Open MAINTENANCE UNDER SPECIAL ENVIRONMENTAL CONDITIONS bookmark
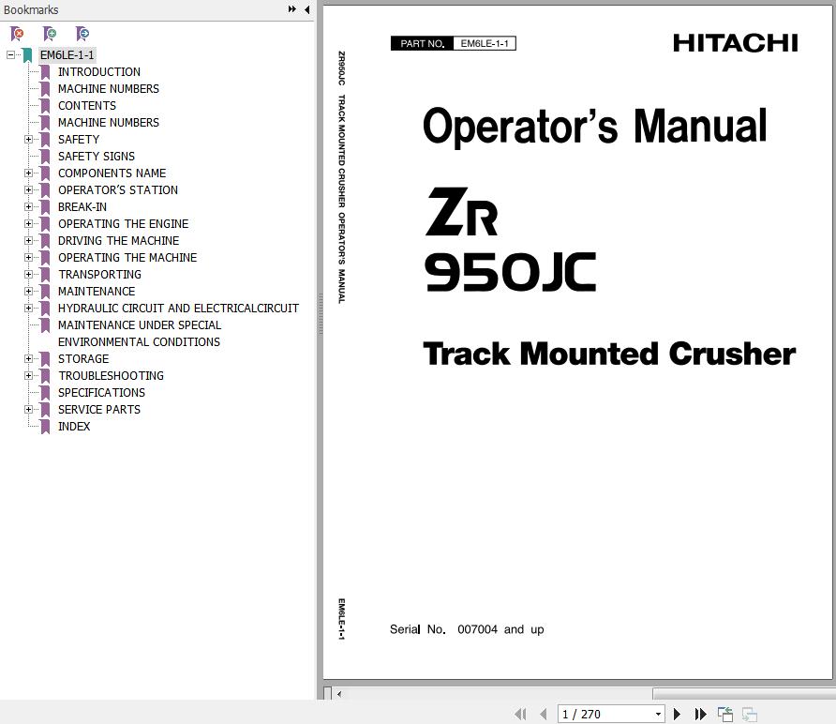Screen dimensions: 836x724 (x=139, y=334)
